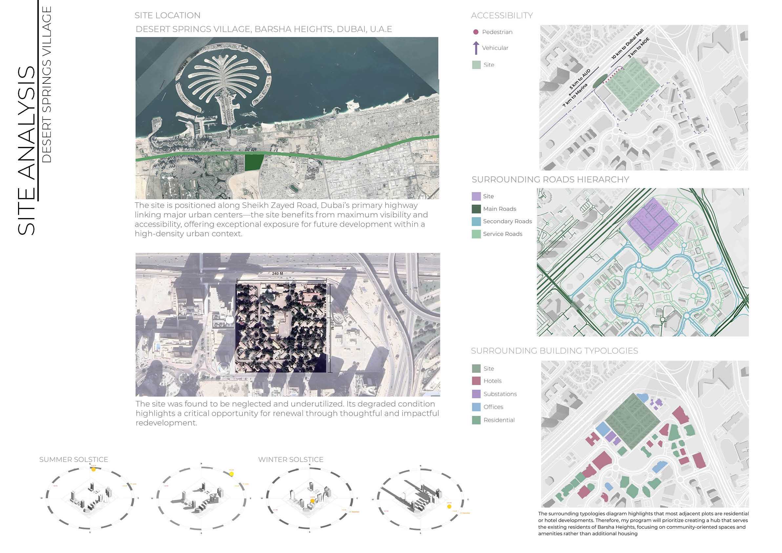Click the dark green site plot on the satellite map

click(x=254, y=162)
